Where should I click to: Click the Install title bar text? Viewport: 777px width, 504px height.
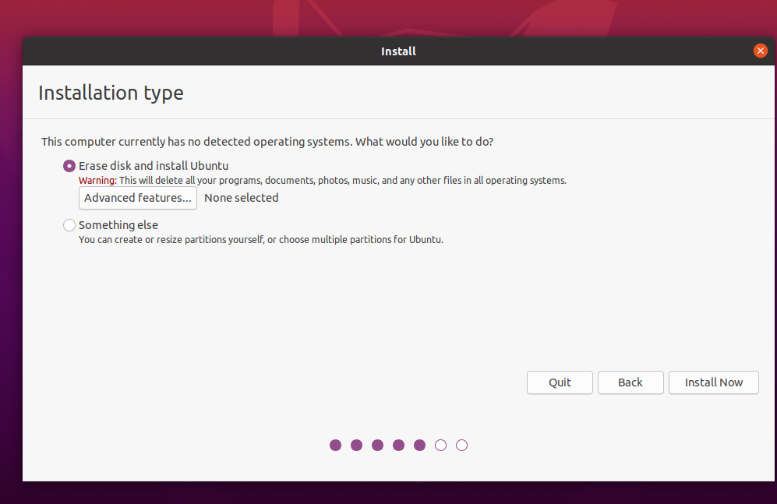[398, 51]
